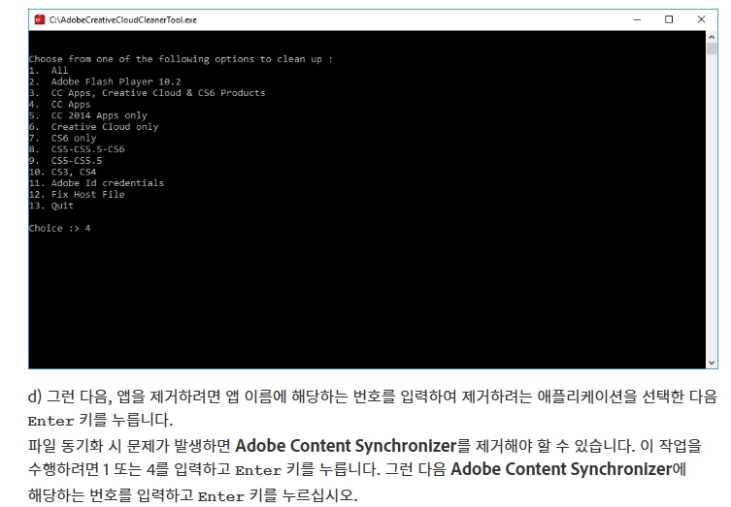The image size is (731, 507).
Task: Click the first bold 'Adobe Content Synchronizer' text
Action: click(346, 446)
